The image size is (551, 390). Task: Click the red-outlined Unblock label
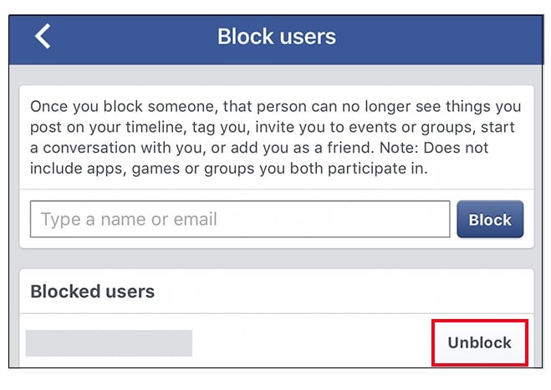480,342
